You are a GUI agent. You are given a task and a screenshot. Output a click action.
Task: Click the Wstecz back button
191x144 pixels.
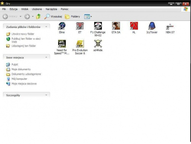[10, 16]
